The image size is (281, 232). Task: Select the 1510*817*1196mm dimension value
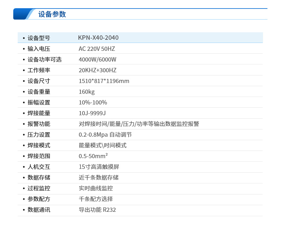104,81
